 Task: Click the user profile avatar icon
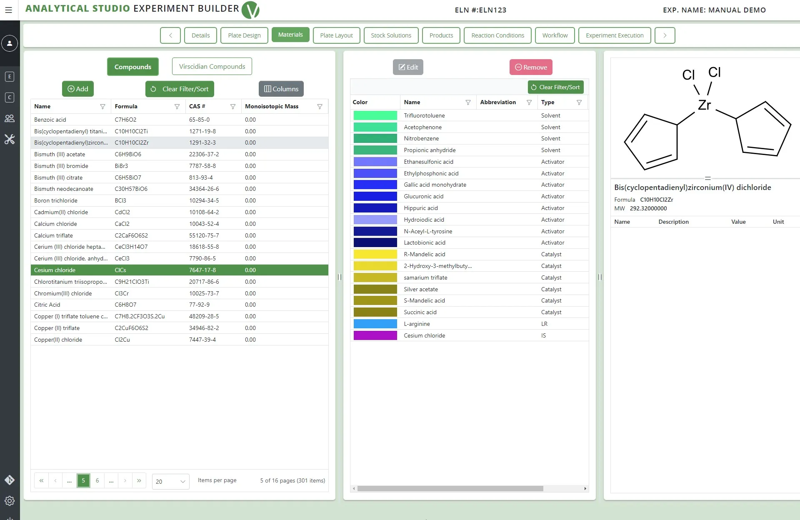coord(10,43)
